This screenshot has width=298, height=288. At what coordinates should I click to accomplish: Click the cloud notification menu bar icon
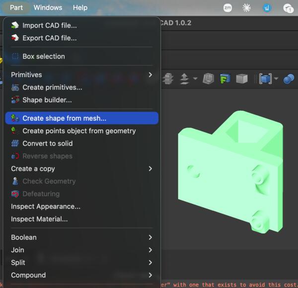pos(288,8)
